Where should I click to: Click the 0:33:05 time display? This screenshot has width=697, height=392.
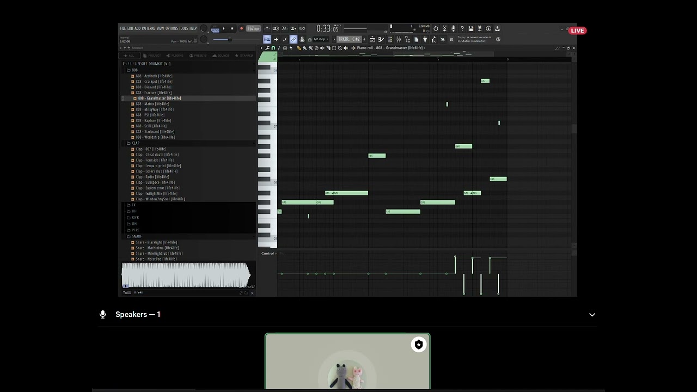coord(328,29)
